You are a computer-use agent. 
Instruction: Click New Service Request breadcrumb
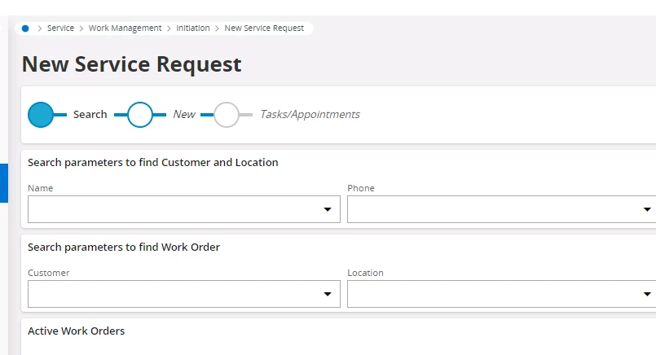click(264, 28)
